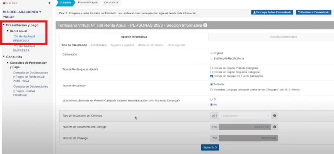Go home via Ir al Inicio link
Image resolution: width=334 pixels, height=154 pixels.
pyautogui.click(x=10, y=3)
